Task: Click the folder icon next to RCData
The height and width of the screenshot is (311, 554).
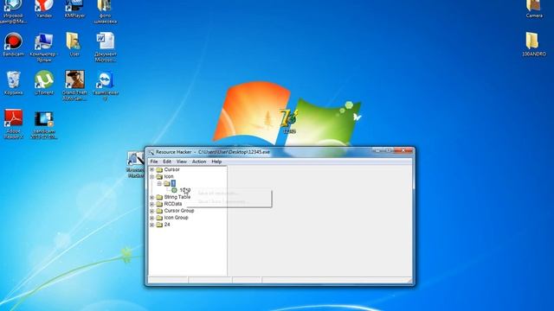Action: (159, 204)
